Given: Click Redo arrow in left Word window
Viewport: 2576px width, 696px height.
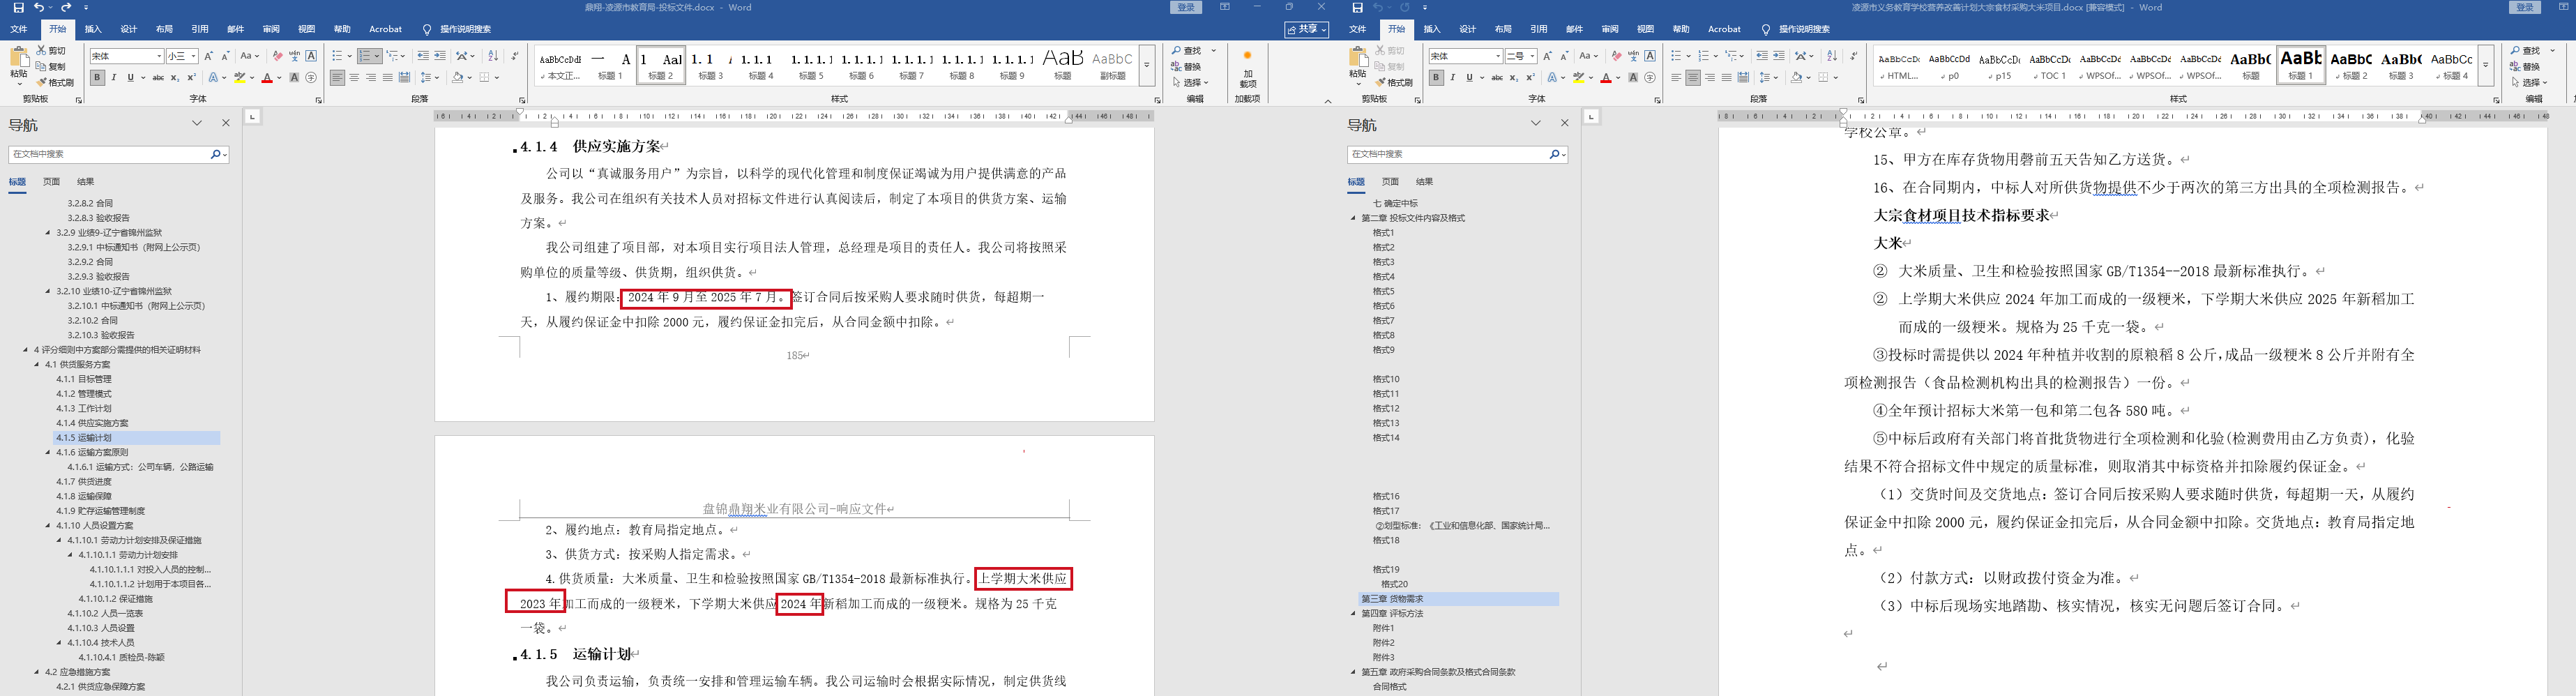Looking at the screenshot, I should [x=67, y=7].
